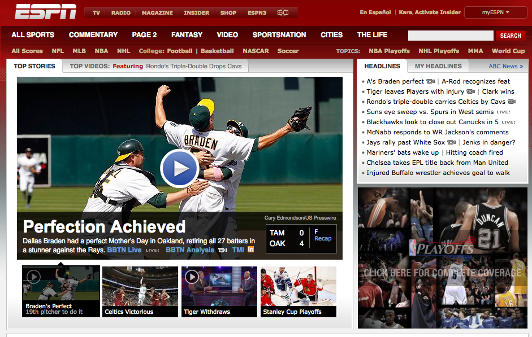Click the SC SportsCenter icon in top bar
Image resolution: width=532 pixels, height=337 pixels.
(x=283, y=12)
